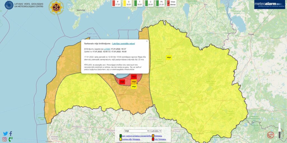Click the green phone contact icon
The height and width of the screenshot is (143, 287).
[11, 139]
